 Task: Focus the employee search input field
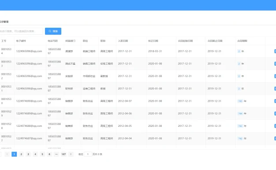point(21,31)
